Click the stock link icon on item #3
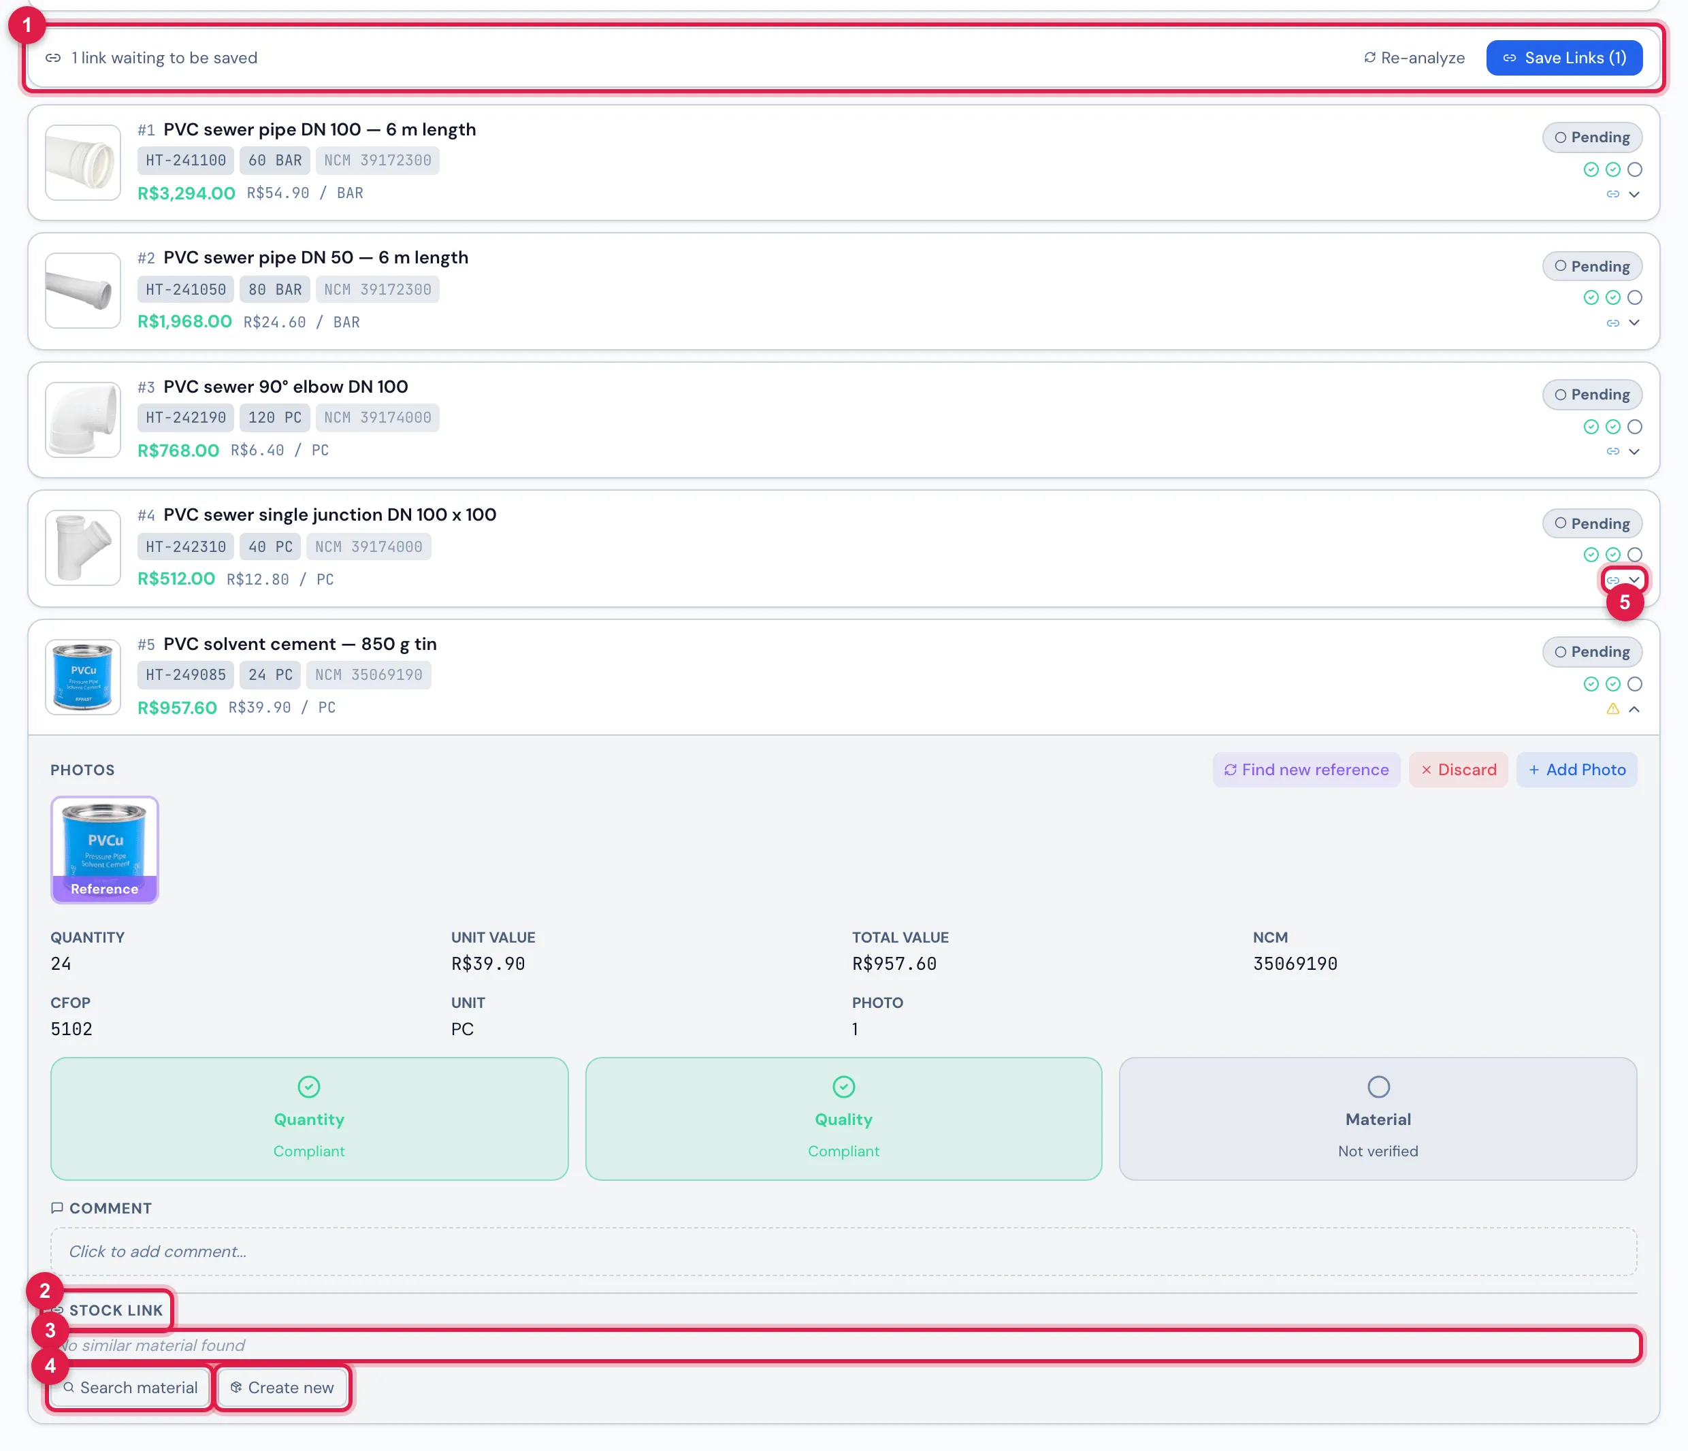 click(1612, 451)
